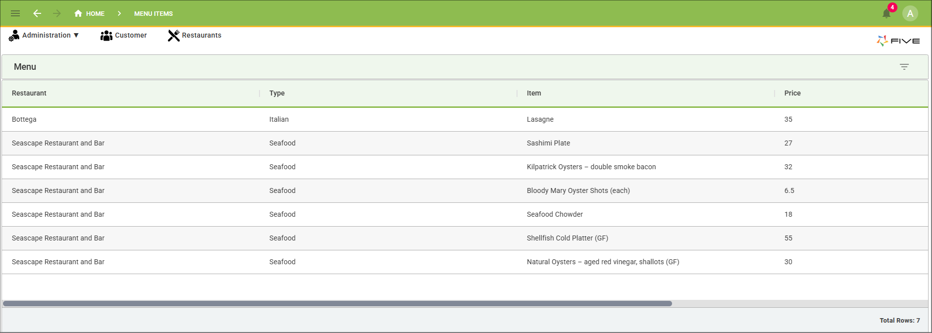Select Kilpatrick Oysters double smoke bacon
This screenshot has height=333, width=932.
[x=591, y=167]
